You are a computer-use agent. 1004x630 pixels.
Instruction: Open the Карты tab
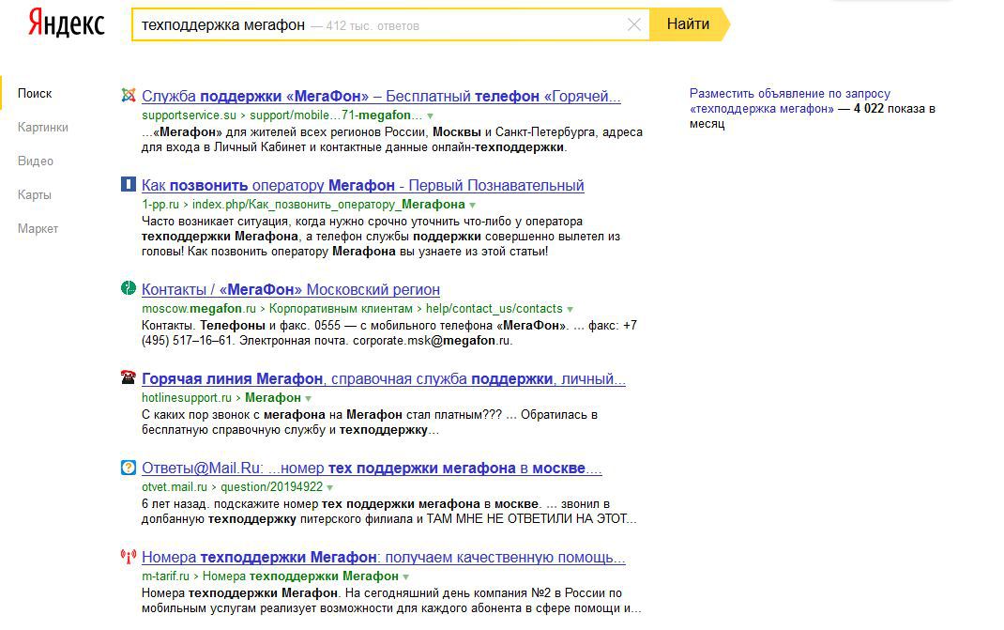pos(35,195)
